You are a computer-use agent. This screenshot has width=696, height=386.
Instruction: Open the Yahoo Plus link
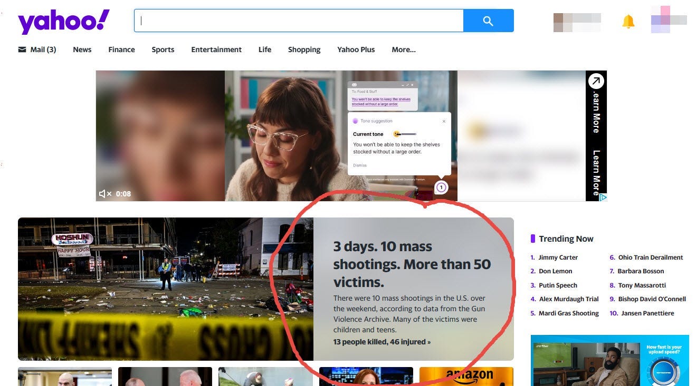[x=356, y=50]
